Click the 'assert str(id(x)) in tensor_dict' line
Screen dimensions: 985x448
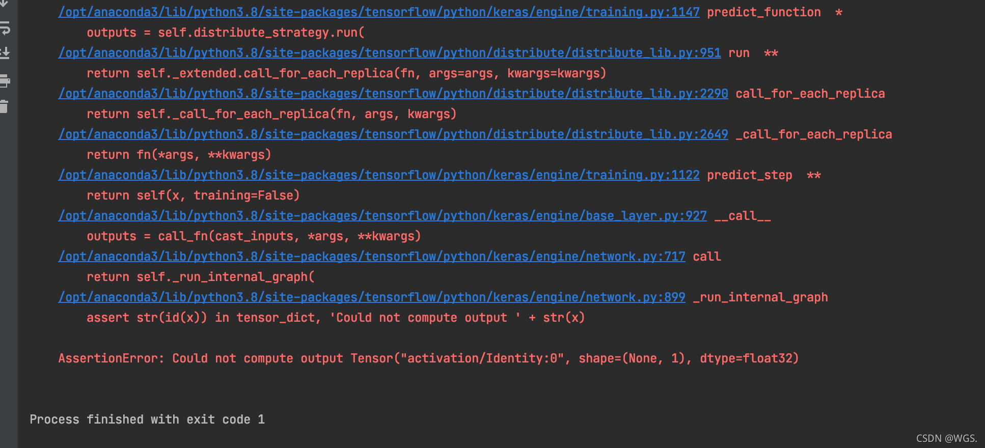336,318
